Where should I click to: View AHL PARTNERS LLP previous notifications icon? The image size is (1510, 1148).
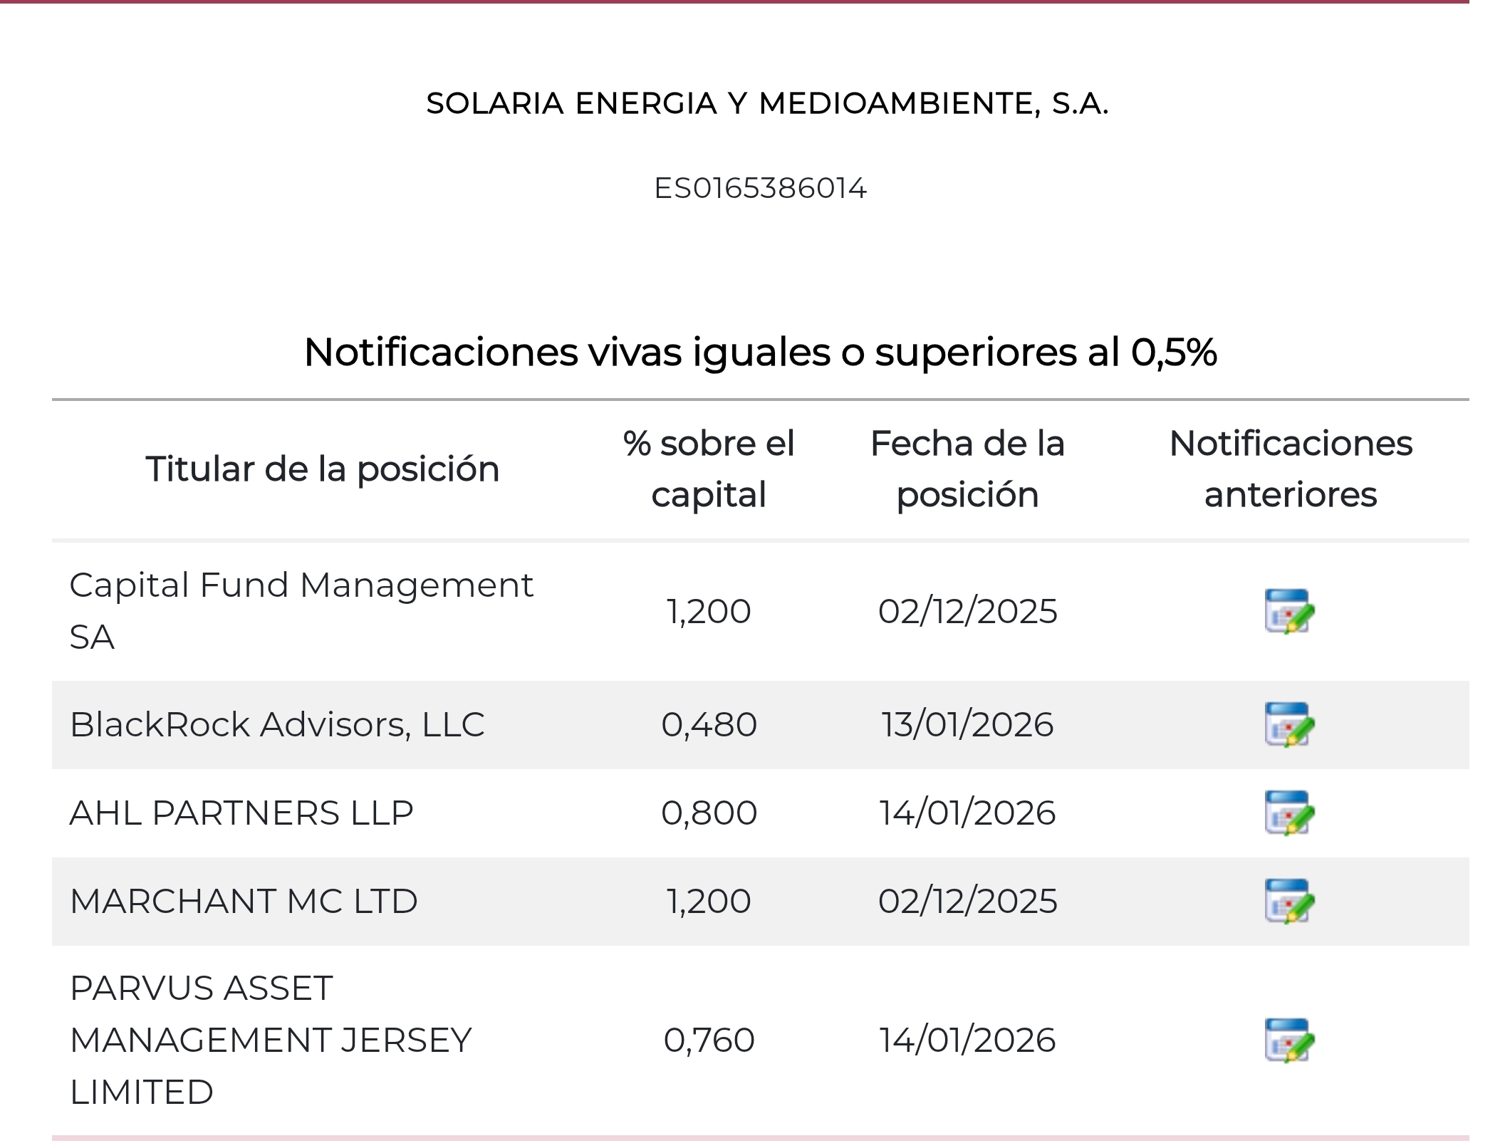coord(1289,813)
